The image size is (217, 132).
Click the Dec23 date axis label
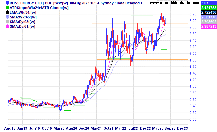pyautogui.click(x=182, y=129)
